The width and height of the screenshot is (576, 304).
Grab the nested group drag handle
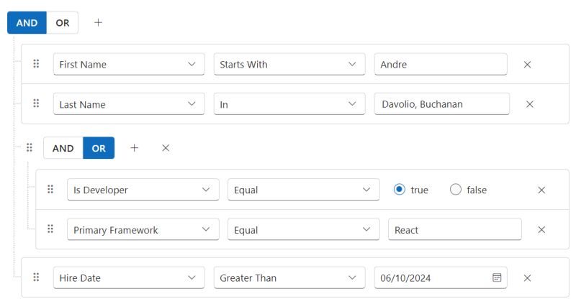[x=30, y=147]
